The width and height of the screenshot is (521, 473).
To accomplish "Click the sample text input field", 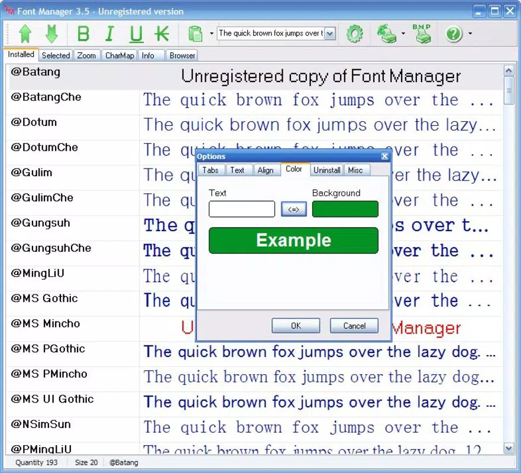I will coord(270,33).
